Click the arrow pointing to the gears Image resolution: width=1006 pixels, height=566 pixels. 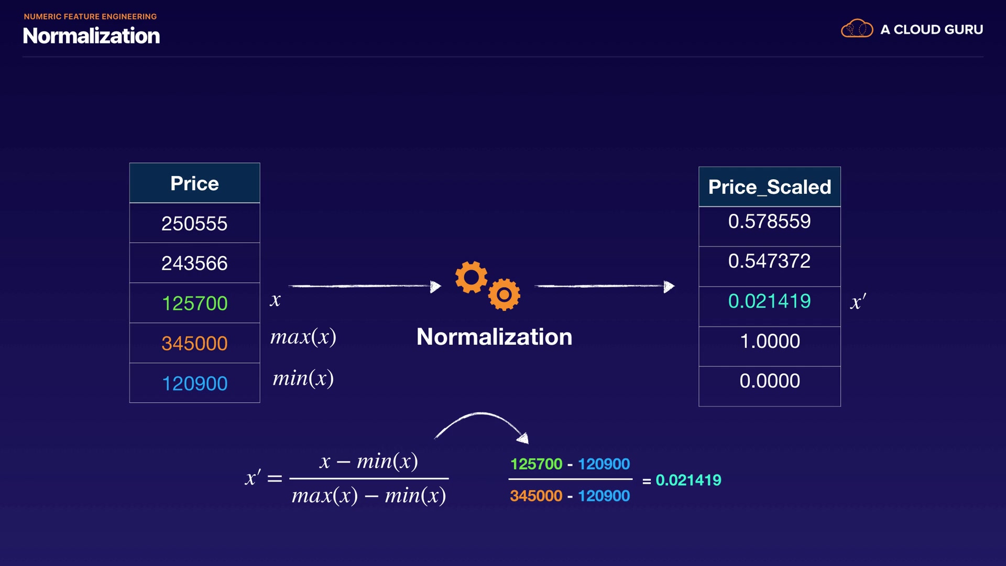[365, 286]
